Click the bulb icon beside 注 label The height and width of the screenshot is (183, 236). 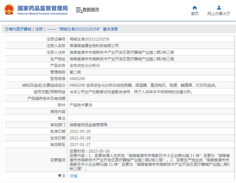click(x=60, y=176)
